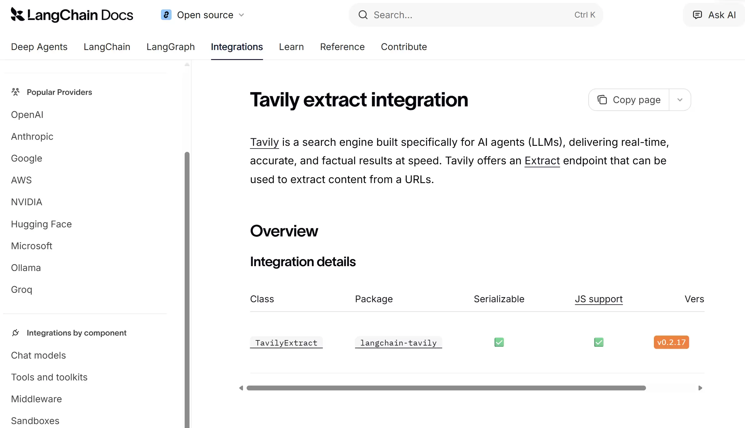Click the blue Open source product icon
Viewport: 745px width, 428px height.
coord(166,15)
